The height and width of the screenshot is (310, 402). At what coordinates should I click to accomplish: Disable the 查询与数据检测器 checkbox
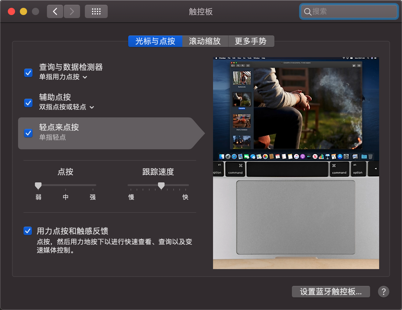click(x=28, y=73)
